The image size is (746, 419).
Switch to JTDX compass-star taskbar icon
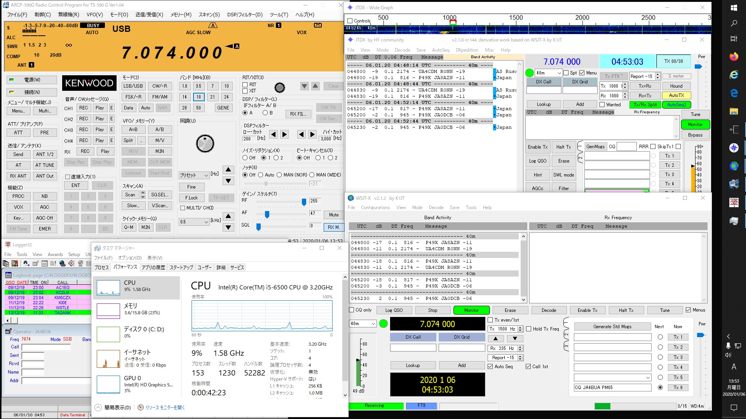734,148
